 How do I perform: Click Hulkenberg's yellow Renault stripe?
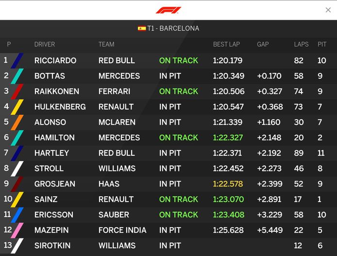(x=17, y=107)
